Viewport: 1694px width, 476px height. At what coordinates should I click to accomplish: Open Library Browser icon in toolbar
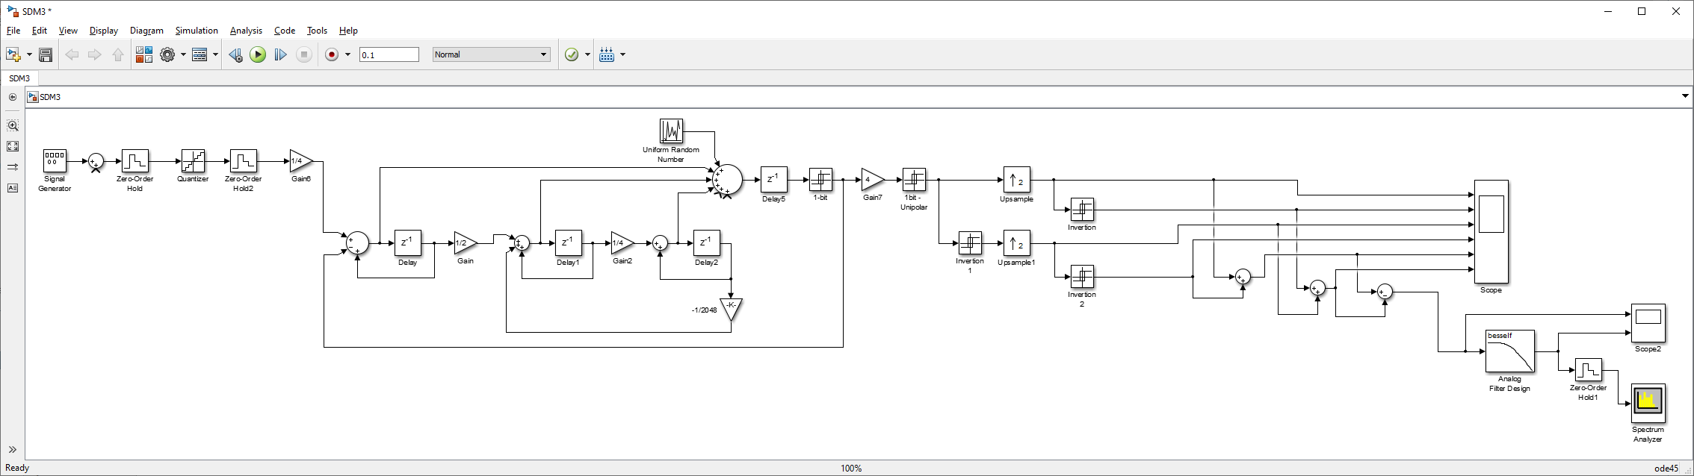[x=143, y=54]
